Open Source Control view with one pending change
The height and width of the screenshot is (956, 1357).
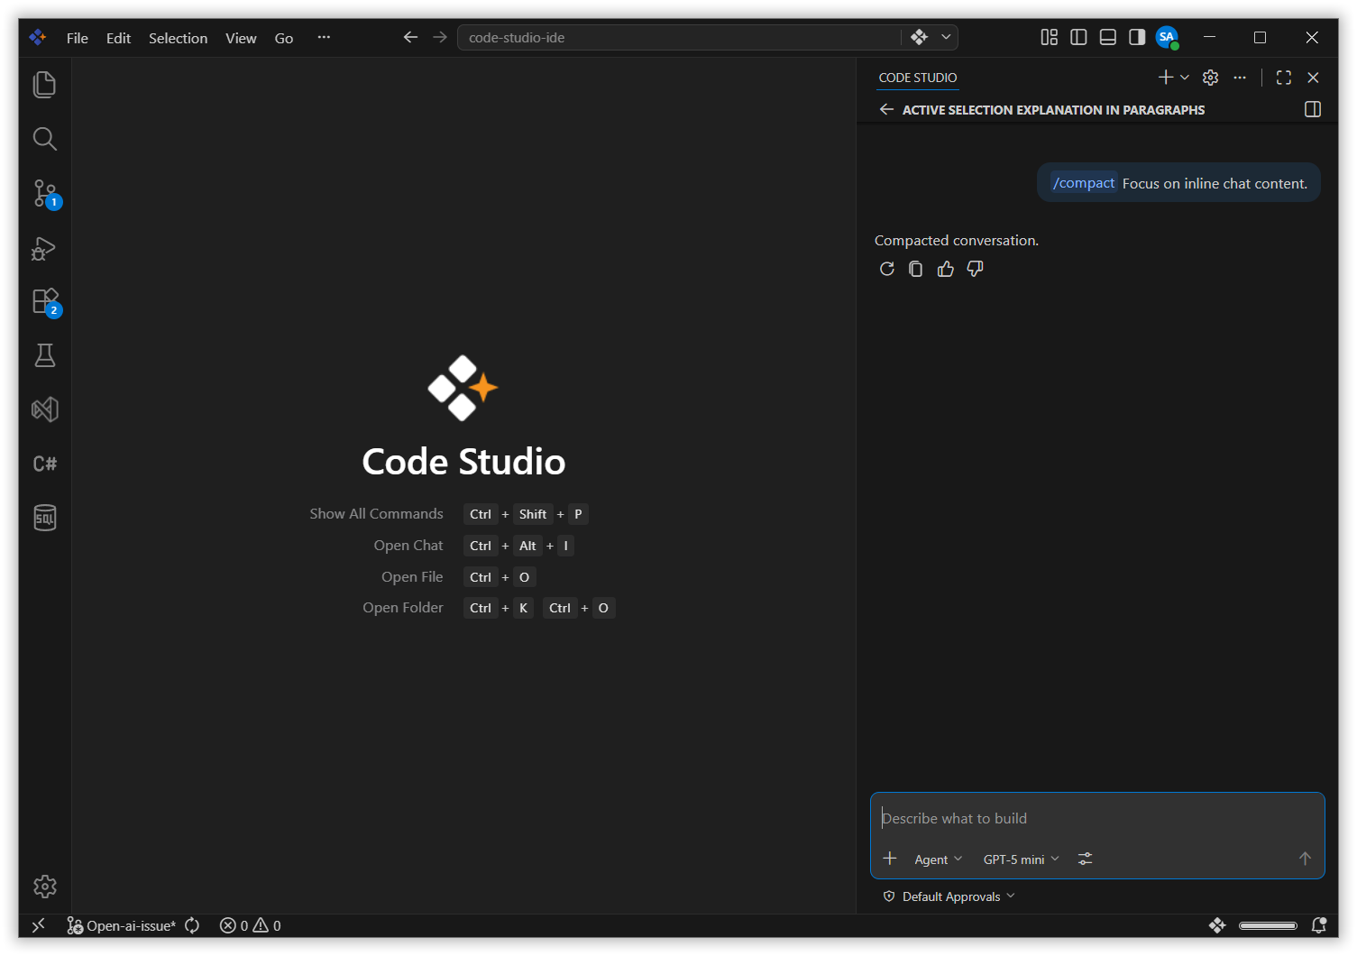(44, 193)
